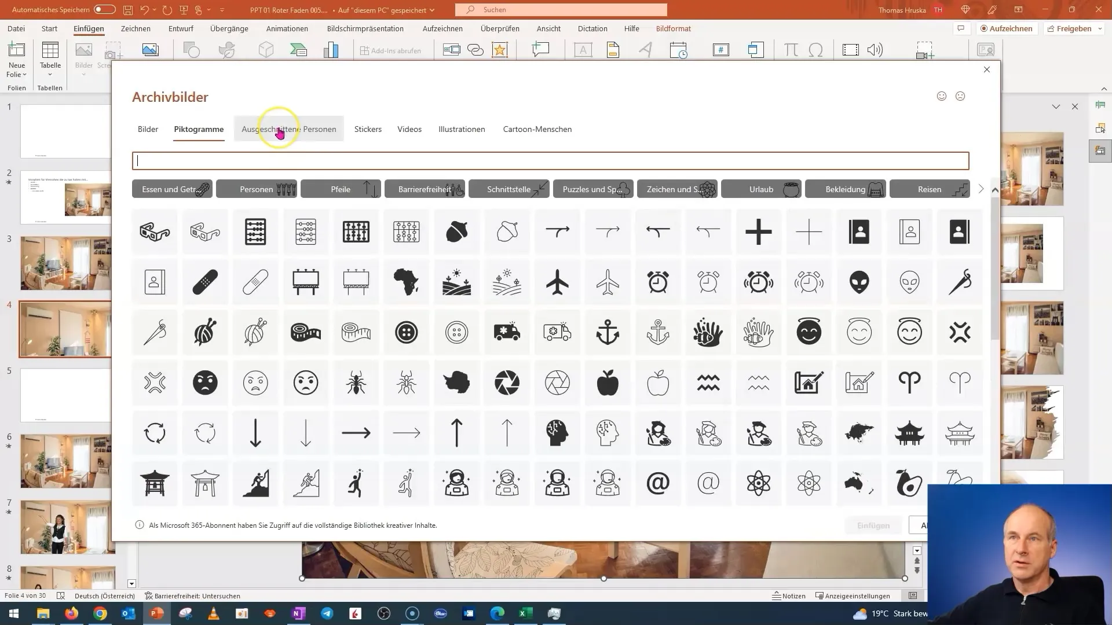The height and width of the screenshot is (625, 1112).
Task: Select the filled abacus pictogram
Action: tap(255, 232)
